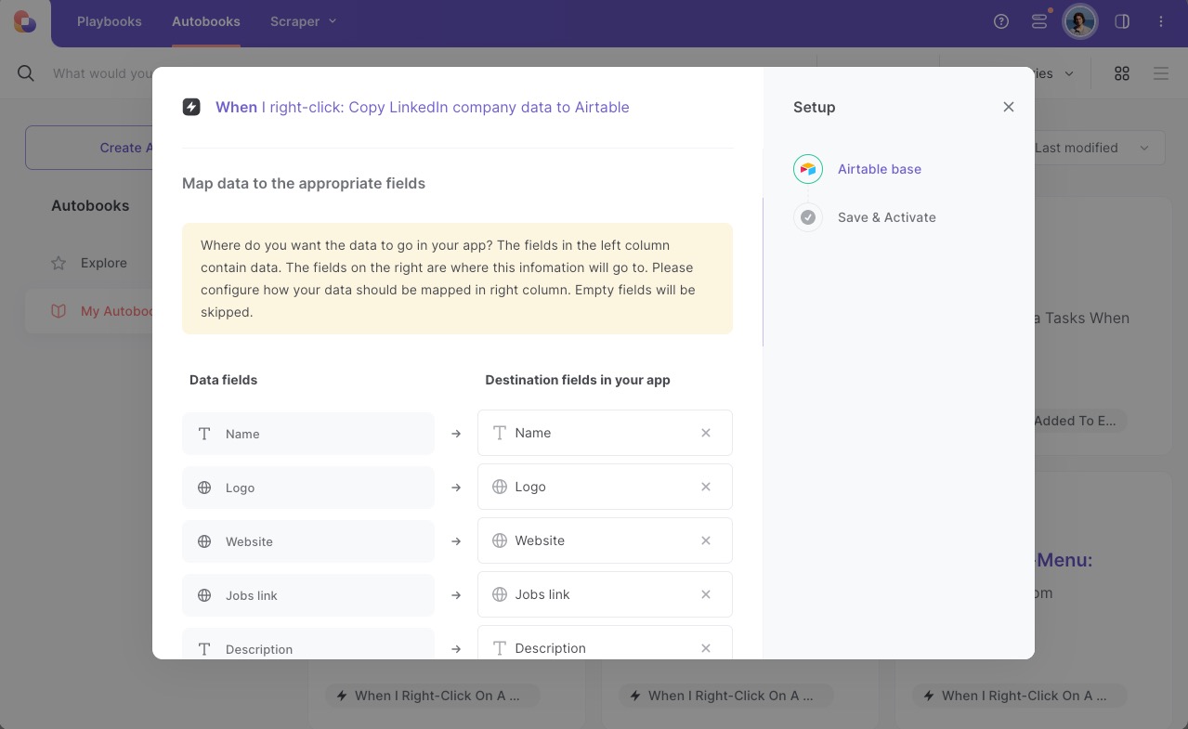Viewport: 1188px width, 729px height.
Task: Click the globe icon in Website destination field
Action: [x=500, y=540]
